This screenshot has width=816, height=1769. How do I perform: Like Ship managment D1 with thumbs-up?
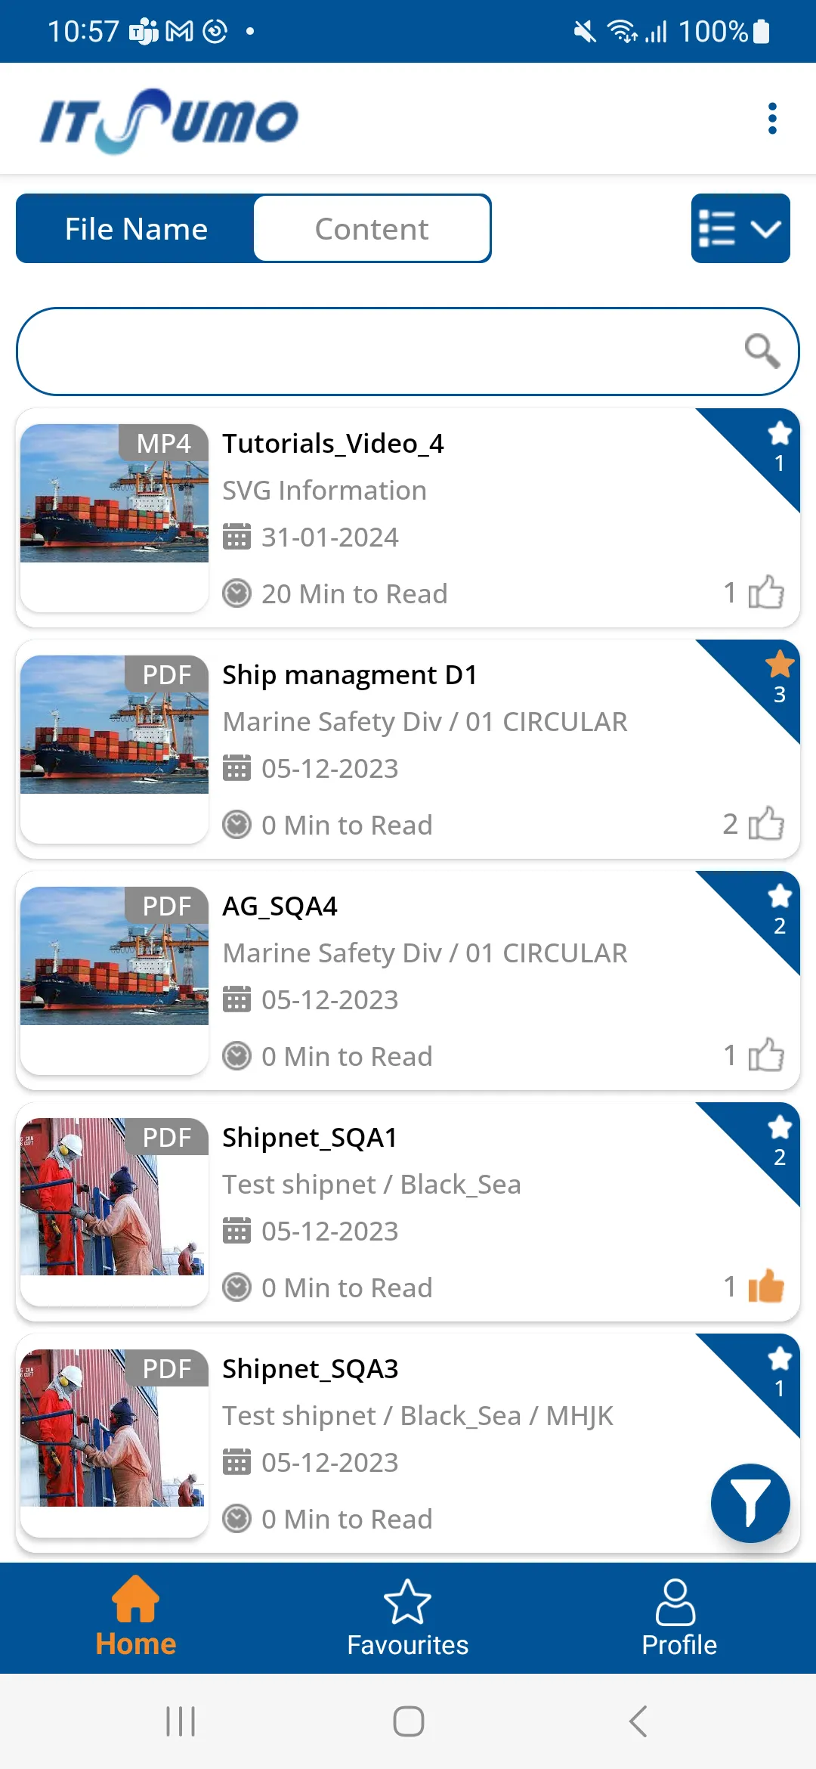[x=766, y=823]
